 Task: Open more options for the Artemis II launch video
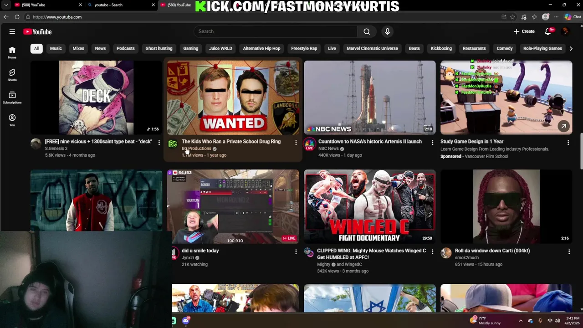pos(432,143)
